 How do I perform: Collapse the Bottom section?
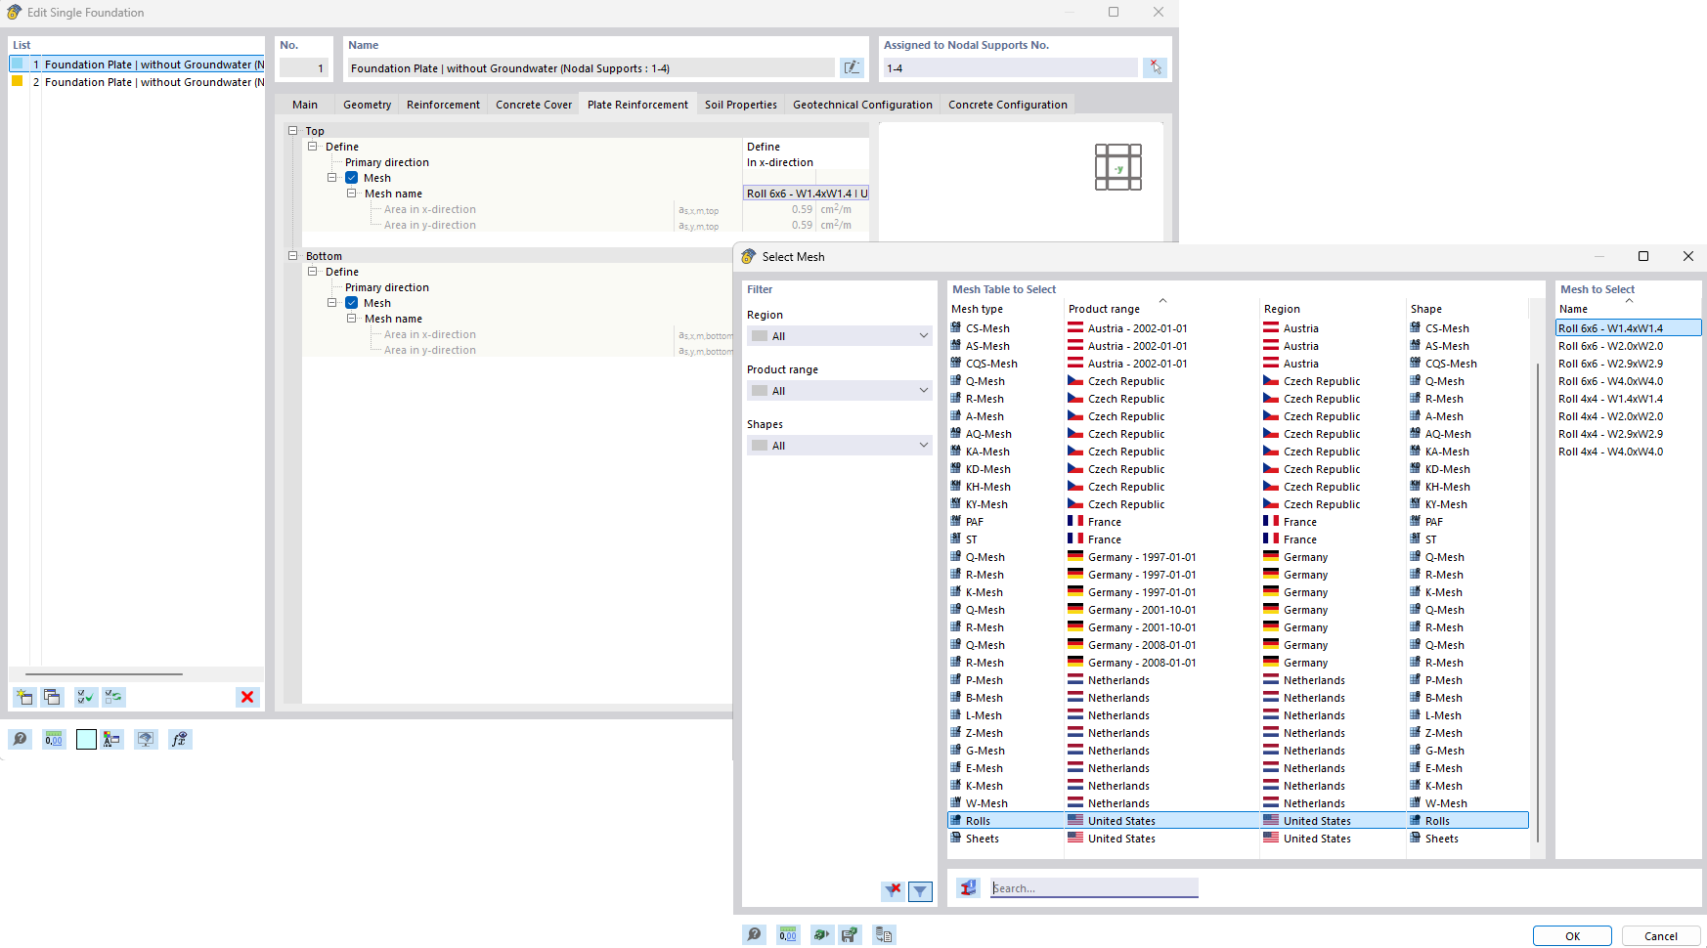pos(292,256)
